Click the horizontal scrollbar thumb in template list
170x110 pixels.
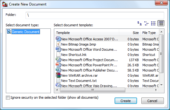93,90
